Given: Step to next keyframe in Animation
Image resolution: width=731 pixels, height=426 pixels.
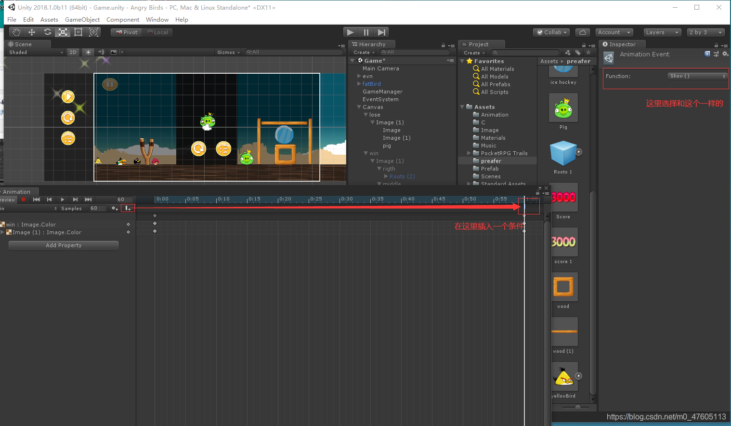Looking at the screenshot, I should point(75,200).
